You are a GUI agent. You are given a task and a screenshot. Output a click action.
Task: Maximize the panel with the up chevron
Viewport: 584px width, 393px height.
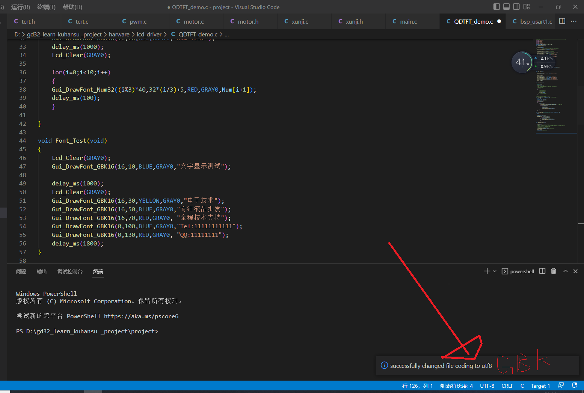pos(565,271)
